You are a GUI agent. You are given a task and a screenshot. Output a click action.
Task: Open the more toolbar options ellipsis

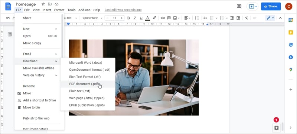click(255, 18)
